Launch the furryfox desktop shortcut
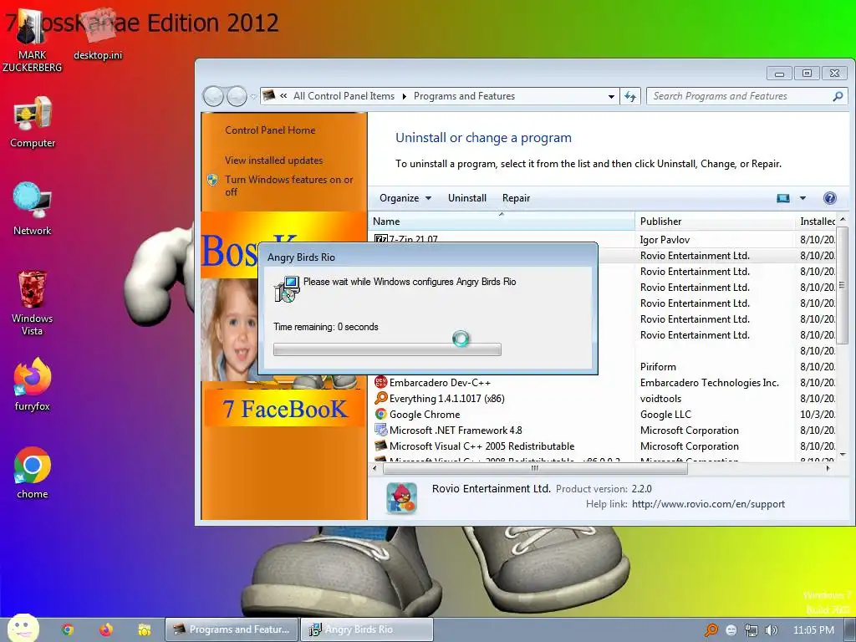This screenshot has height=642, width=856. click(x=33, y=385)
